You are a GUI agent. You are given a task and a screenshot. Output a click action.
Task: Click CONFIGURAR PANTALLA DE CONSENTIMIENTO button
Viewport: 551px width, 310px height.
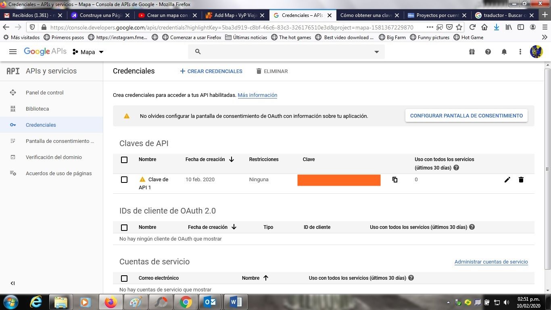point(466,115)
